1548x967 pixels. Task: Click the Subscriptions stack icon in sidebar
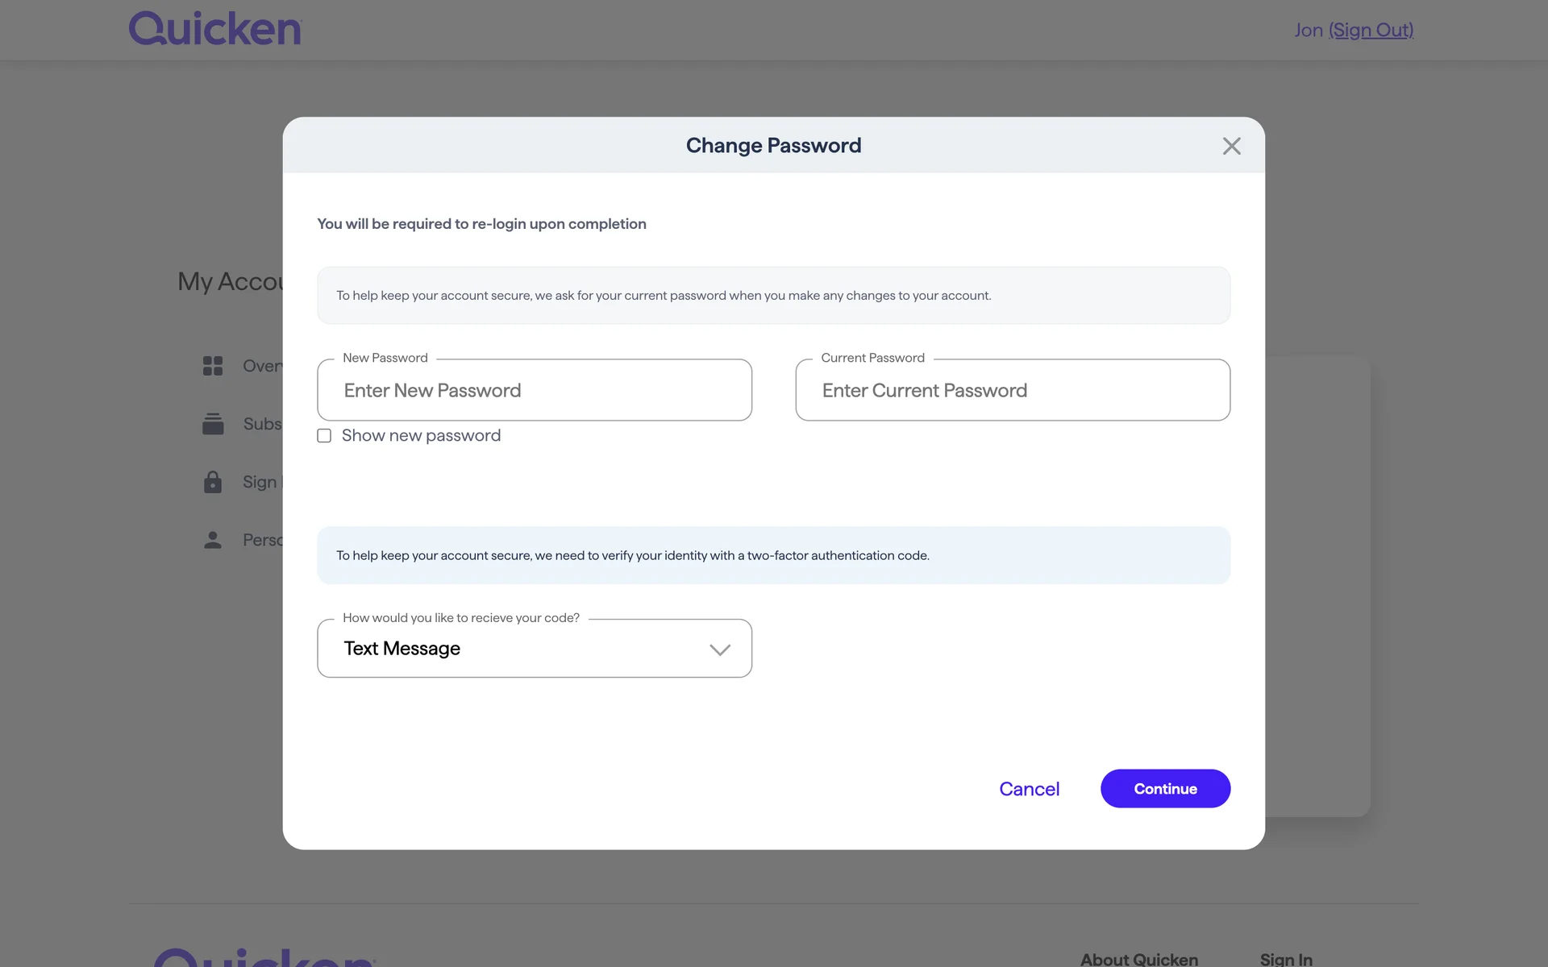coord(213,424)
